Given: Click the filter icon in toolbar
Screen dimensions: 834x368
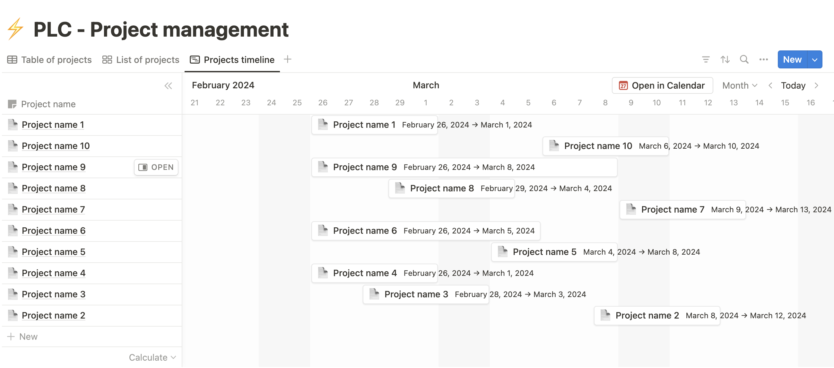Looking at the screenshot, I should [706, 60].
